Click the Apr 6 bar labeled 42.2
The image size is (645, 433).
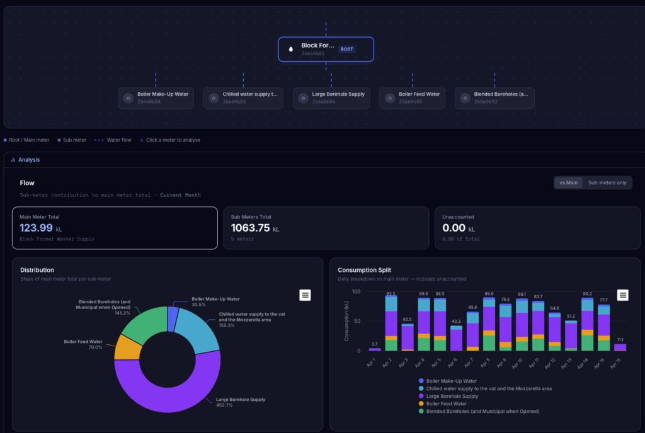[x=456, y=338]
